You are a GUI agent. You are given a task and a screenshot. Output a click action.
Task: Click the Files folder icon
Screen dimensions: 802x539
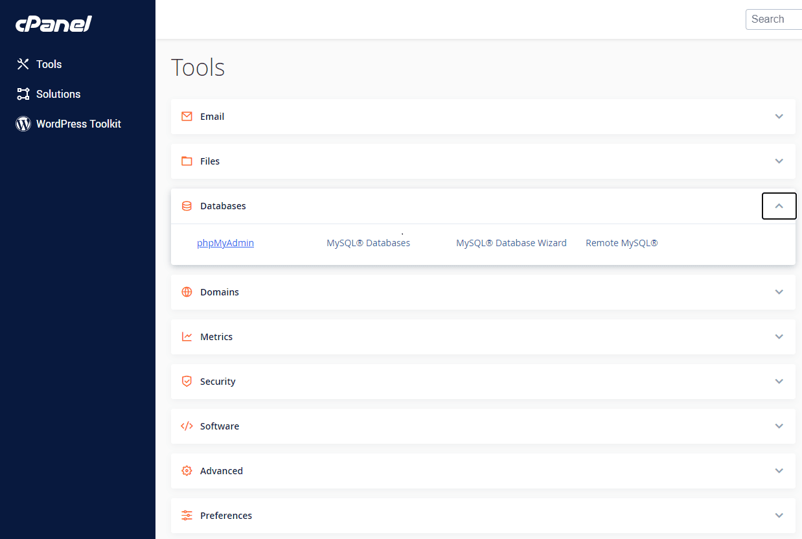pyautogui.click(x=187, y=161)
